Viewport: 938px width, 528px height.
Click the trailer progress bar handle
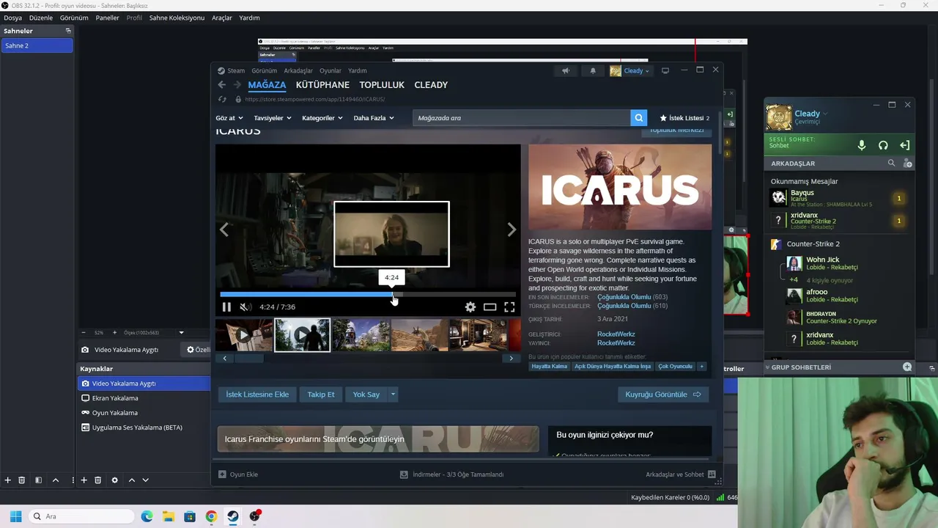(x=392, y=295)
